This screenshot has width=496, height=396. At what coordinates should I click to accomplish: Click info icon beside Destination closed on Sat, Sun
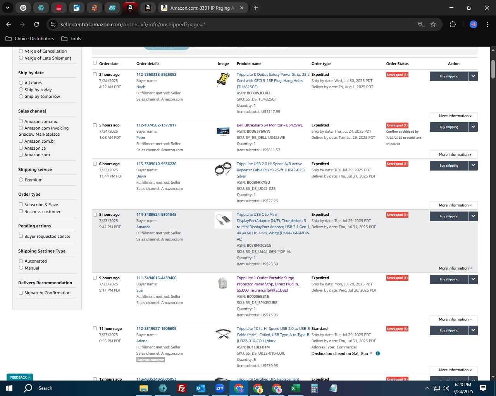click(378, 353)
